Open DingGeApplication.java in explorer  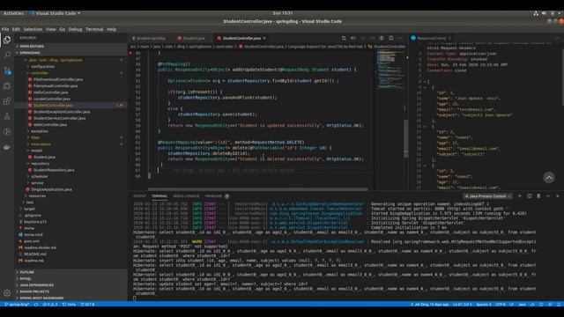(51, 189)
